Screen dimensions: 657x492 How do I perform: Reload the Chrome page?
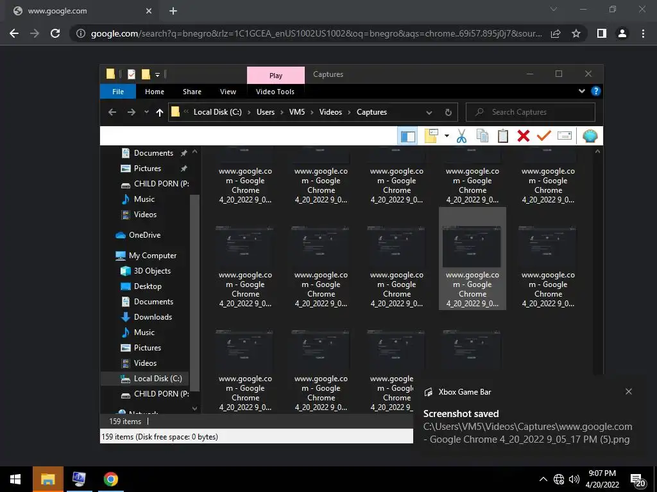[55, 33]
